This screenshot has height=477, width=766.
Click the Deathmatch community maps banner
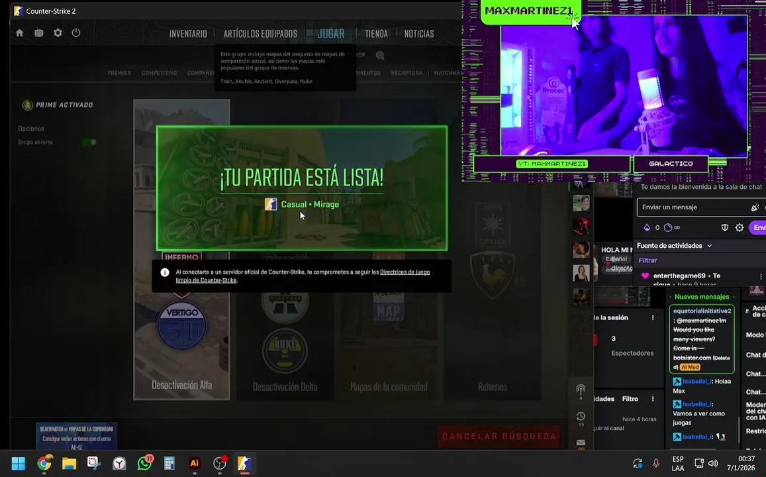click(76, 436)
